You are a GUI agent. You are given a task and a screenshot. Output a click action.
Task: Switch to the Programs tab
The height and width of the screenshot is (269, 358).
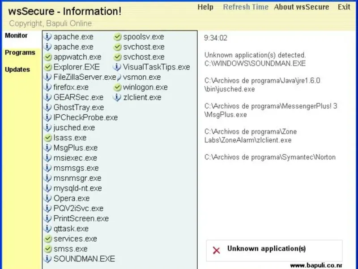(20, 52)
